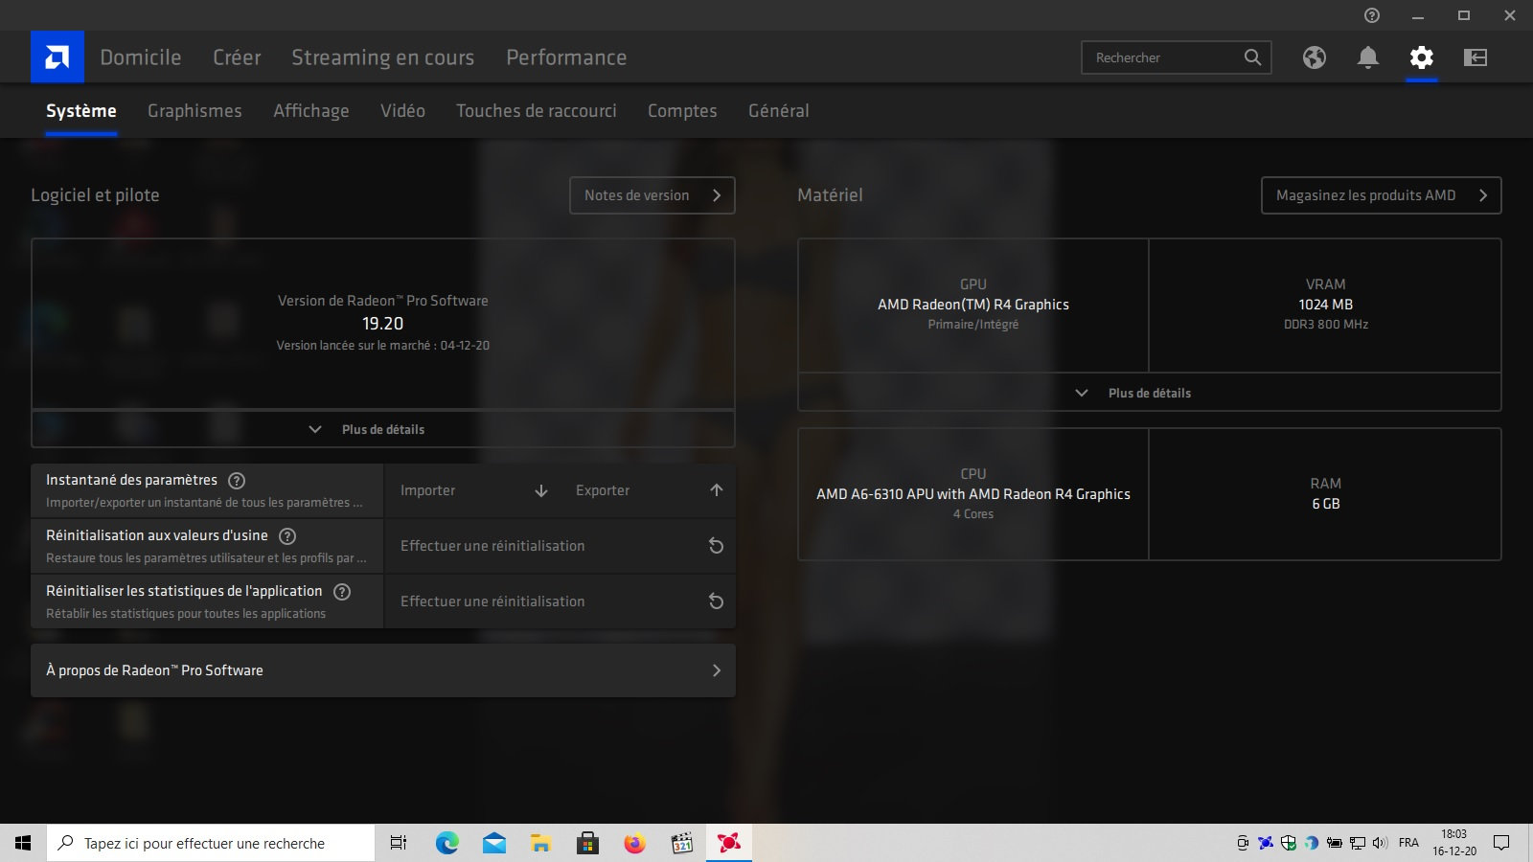Expand Plus de détails under GPU hardware
Image resolution: width=1533 pixels, height=862 pixels.
1150,393
